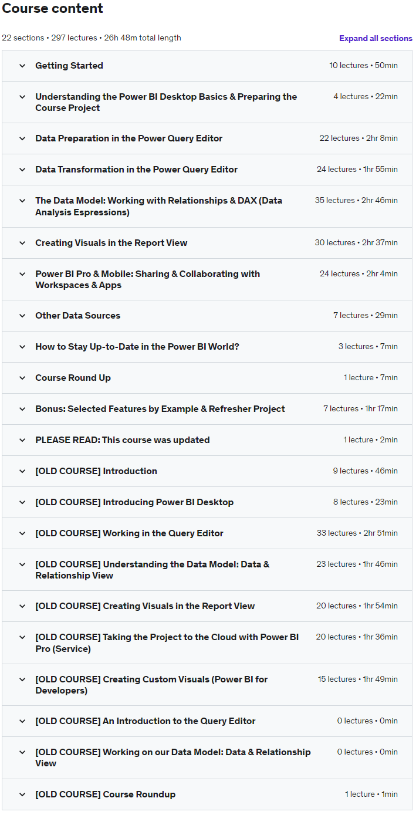Image resolution: width=416 pixels, height=815 pixels.
Task: Open chevron for PLEASE READ section
Action: [x=22, y=440]
